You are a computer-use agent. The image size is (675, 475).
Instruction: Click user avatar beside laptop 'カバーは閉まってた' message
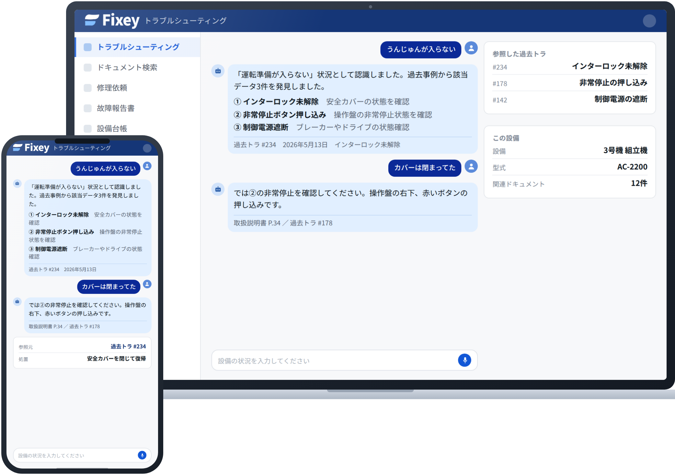pos(471,166)
